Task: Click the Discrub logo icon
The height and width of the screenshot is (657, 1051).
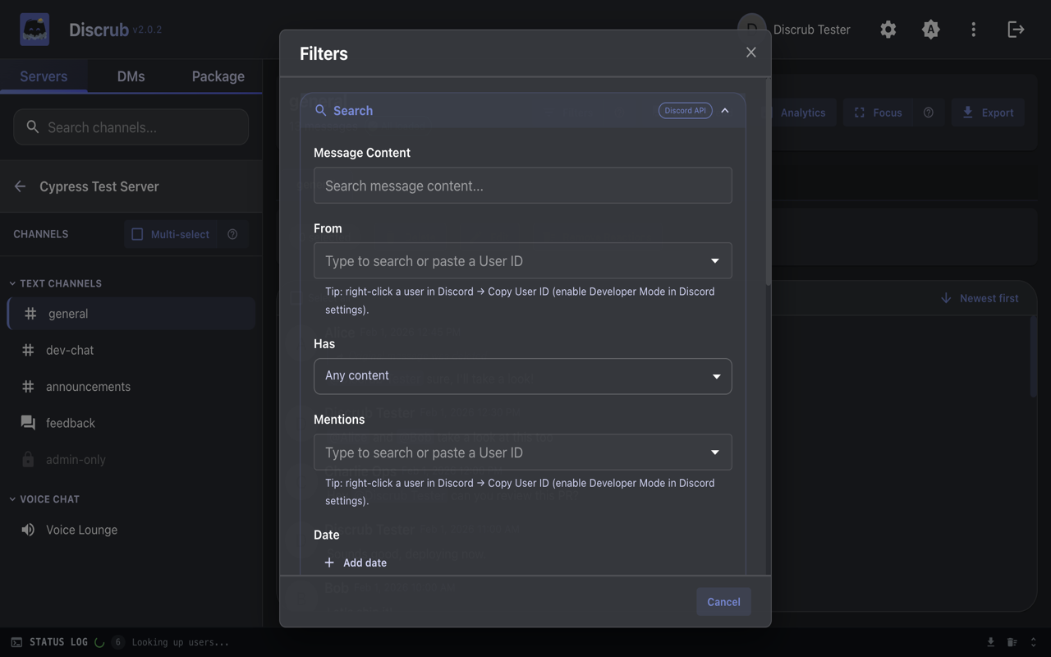Action: (34, 30)
